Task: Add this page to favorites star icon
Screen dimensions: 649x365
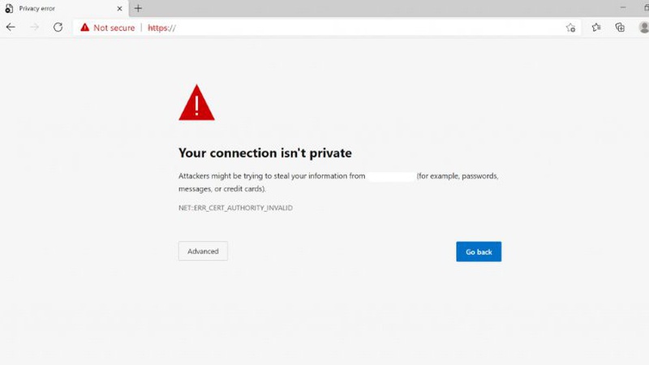Action: coord(570,28)
